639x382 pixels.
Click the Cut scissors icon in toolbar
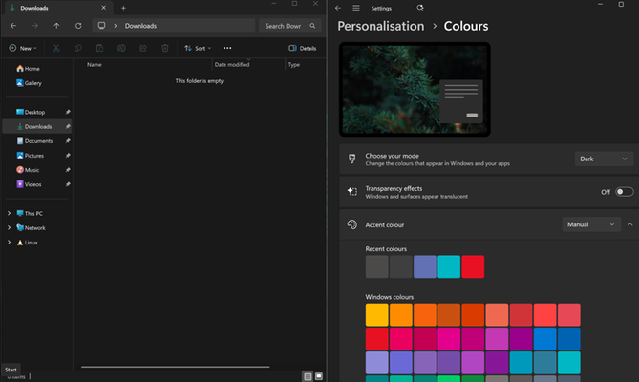pos(56,48)
